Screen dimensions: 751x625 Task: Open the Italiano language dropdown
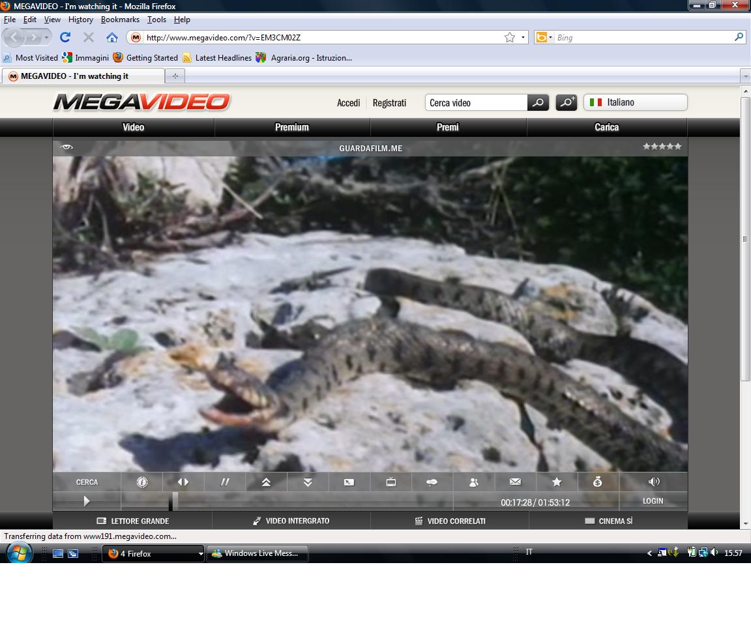(x=635, y=102)
